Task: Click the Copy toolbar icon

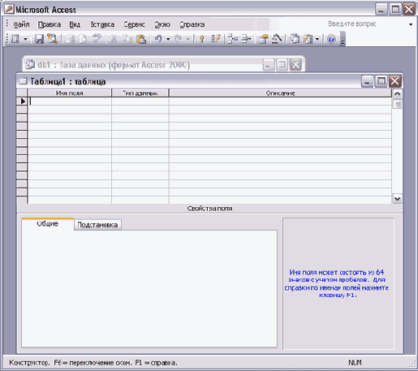Action: [x=127, y=39]
